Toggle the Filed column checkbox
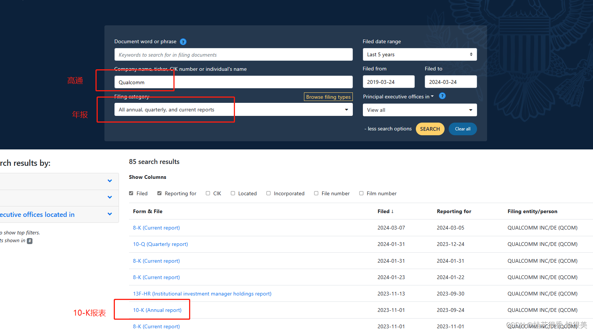Viewport: 593px width, 332px height. tap(131, 193)
